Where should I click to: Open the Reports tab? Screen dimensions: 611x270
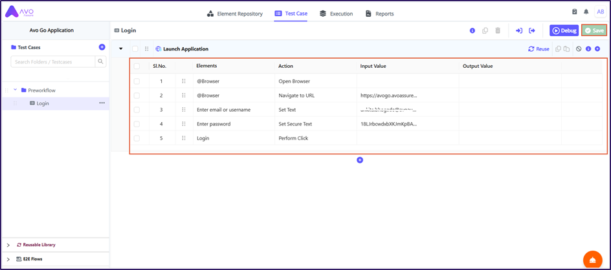point(379,14)
